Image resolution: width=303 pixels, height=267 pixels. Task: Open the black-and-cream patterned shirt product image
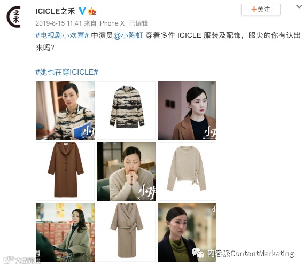coord(126,111)
